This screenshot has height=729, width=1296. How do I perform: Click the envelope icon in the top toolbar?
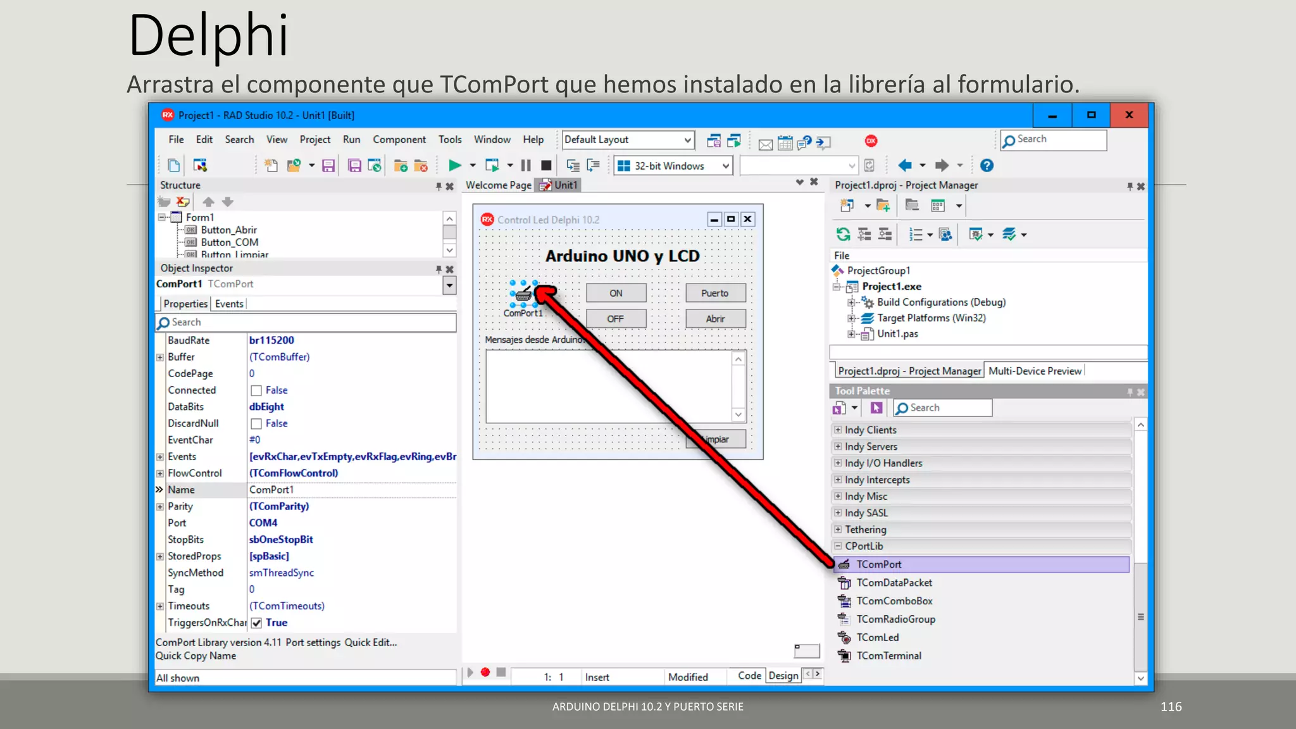pyautogui.click(x=766, y=144)
